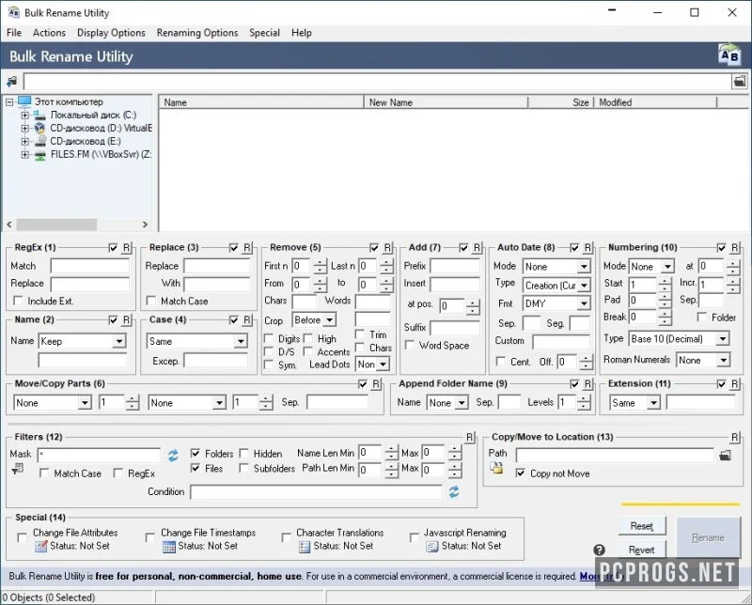
Task: Reset Move/Copy Parts (6) with its R button
Action: [376, 384]
